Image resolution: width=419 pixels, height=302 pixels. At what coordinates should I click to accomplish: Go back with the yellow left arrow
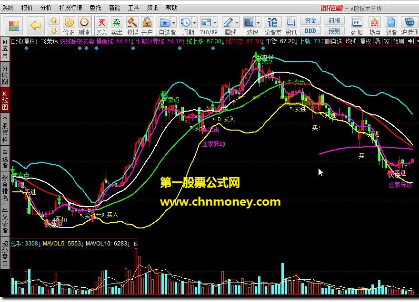[35, 26]
